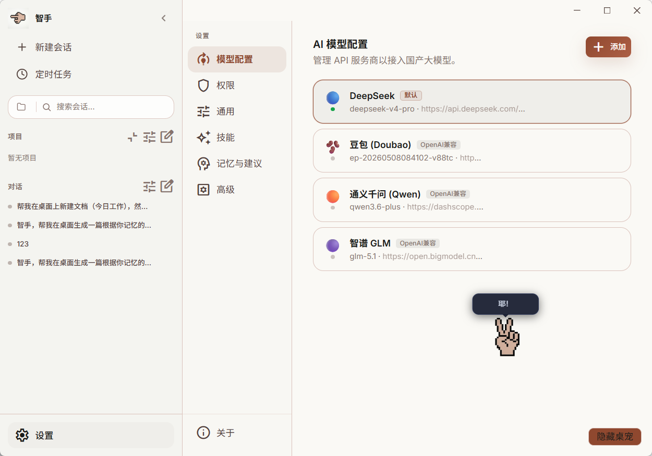Select the 通用 general tab
Image resolution: width=652 pixels, height=456 pixels.
pyautogui.click(x=237, y=112)
